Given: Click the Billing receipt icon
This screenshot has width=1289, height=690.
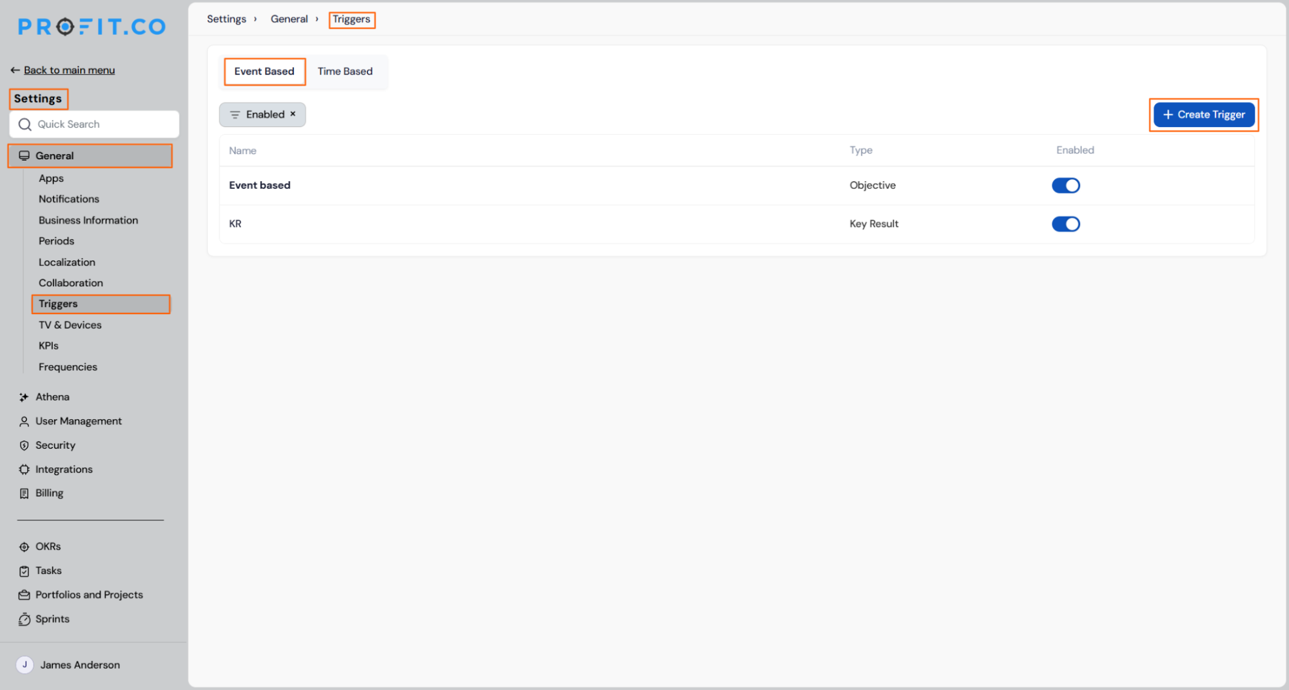Looking at the screenshot, I should 24,493.
